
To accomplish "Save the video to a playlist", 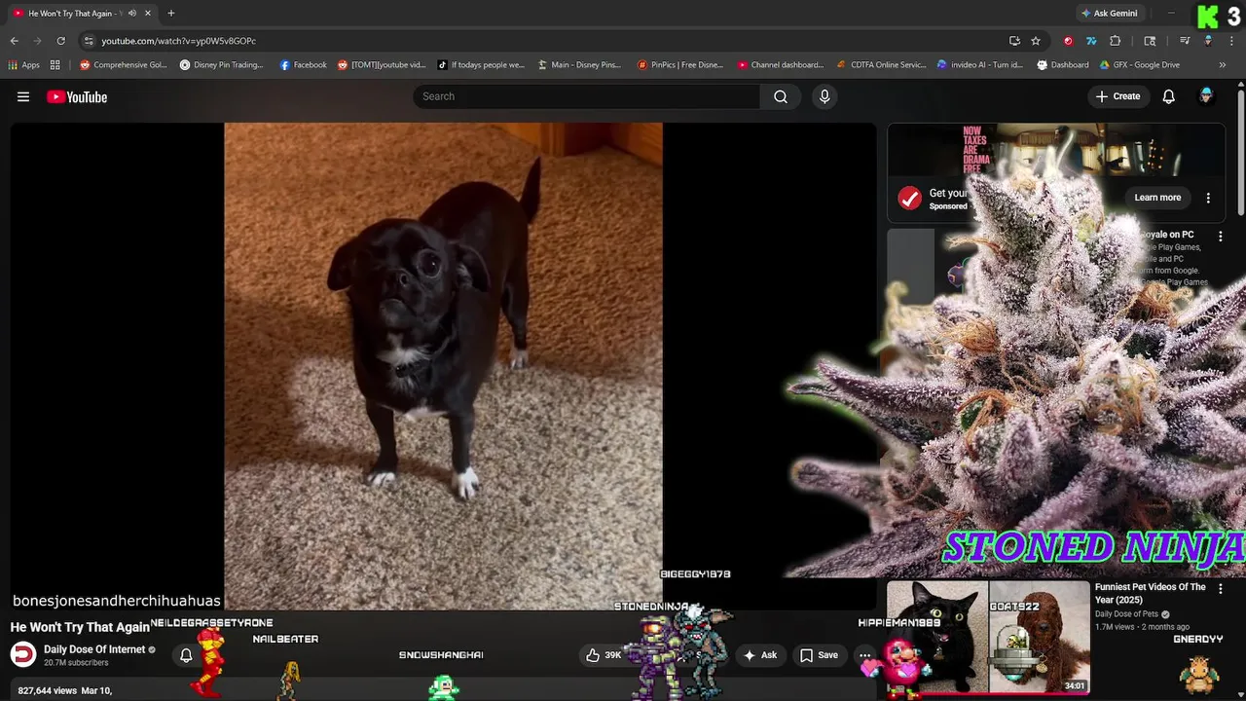I will [820, 655].
